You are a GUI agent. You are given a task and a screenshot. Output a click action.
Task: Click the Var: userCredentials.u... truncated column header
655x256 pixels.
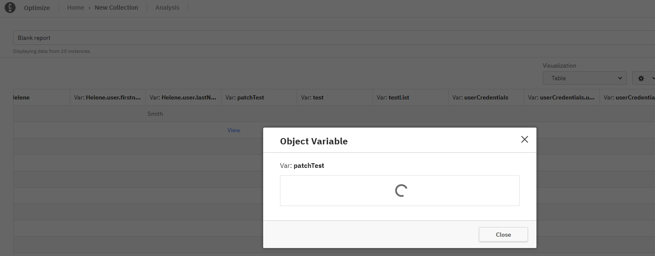coord(561,97)
